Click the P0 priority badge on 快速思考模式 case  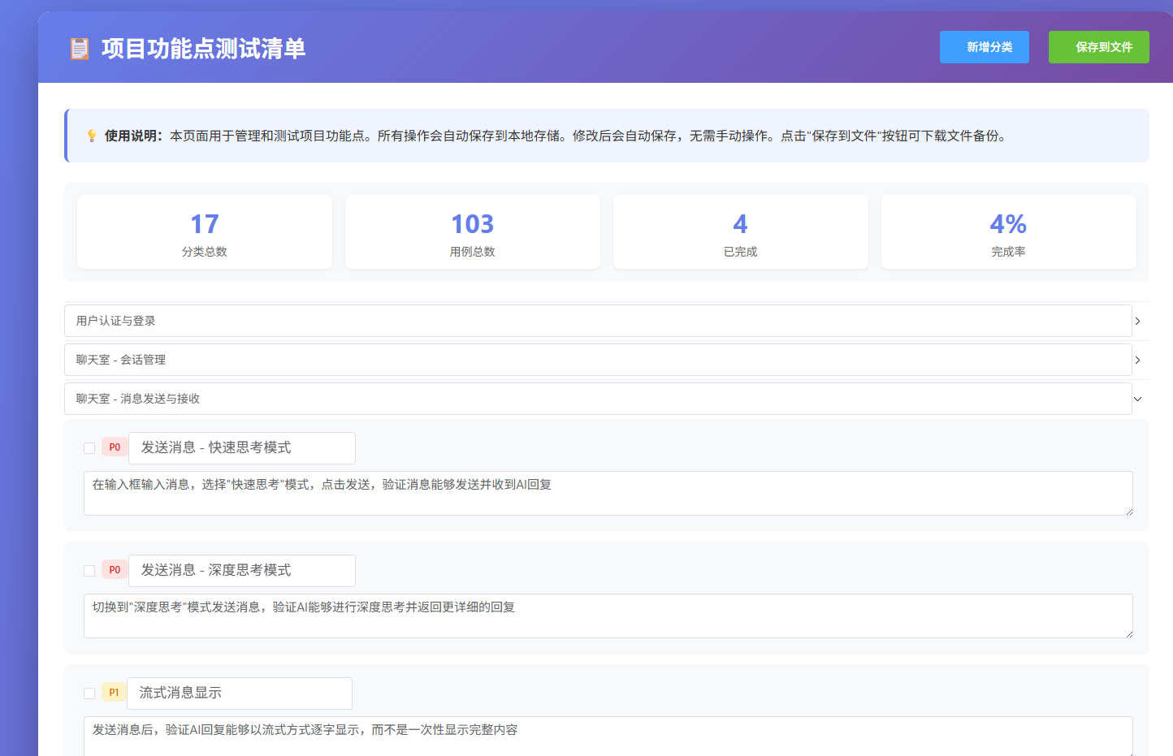(x=114, y=447)
